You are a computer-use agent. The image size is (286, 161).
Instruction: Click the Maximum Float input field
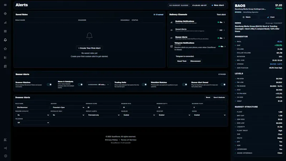point(209,108)
